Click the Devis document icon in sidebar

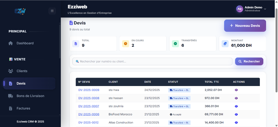[x=11, y=83]
